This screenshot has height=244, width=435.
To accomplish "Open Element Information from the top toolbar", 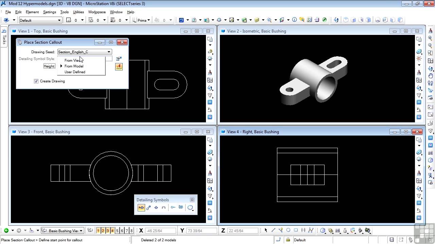I will pos(294,20).
